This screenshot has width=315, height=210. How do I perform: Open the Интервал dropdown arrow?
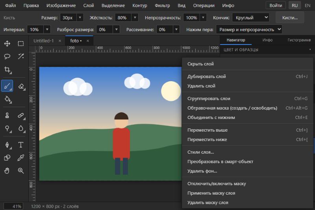click(x=47, y=30)
